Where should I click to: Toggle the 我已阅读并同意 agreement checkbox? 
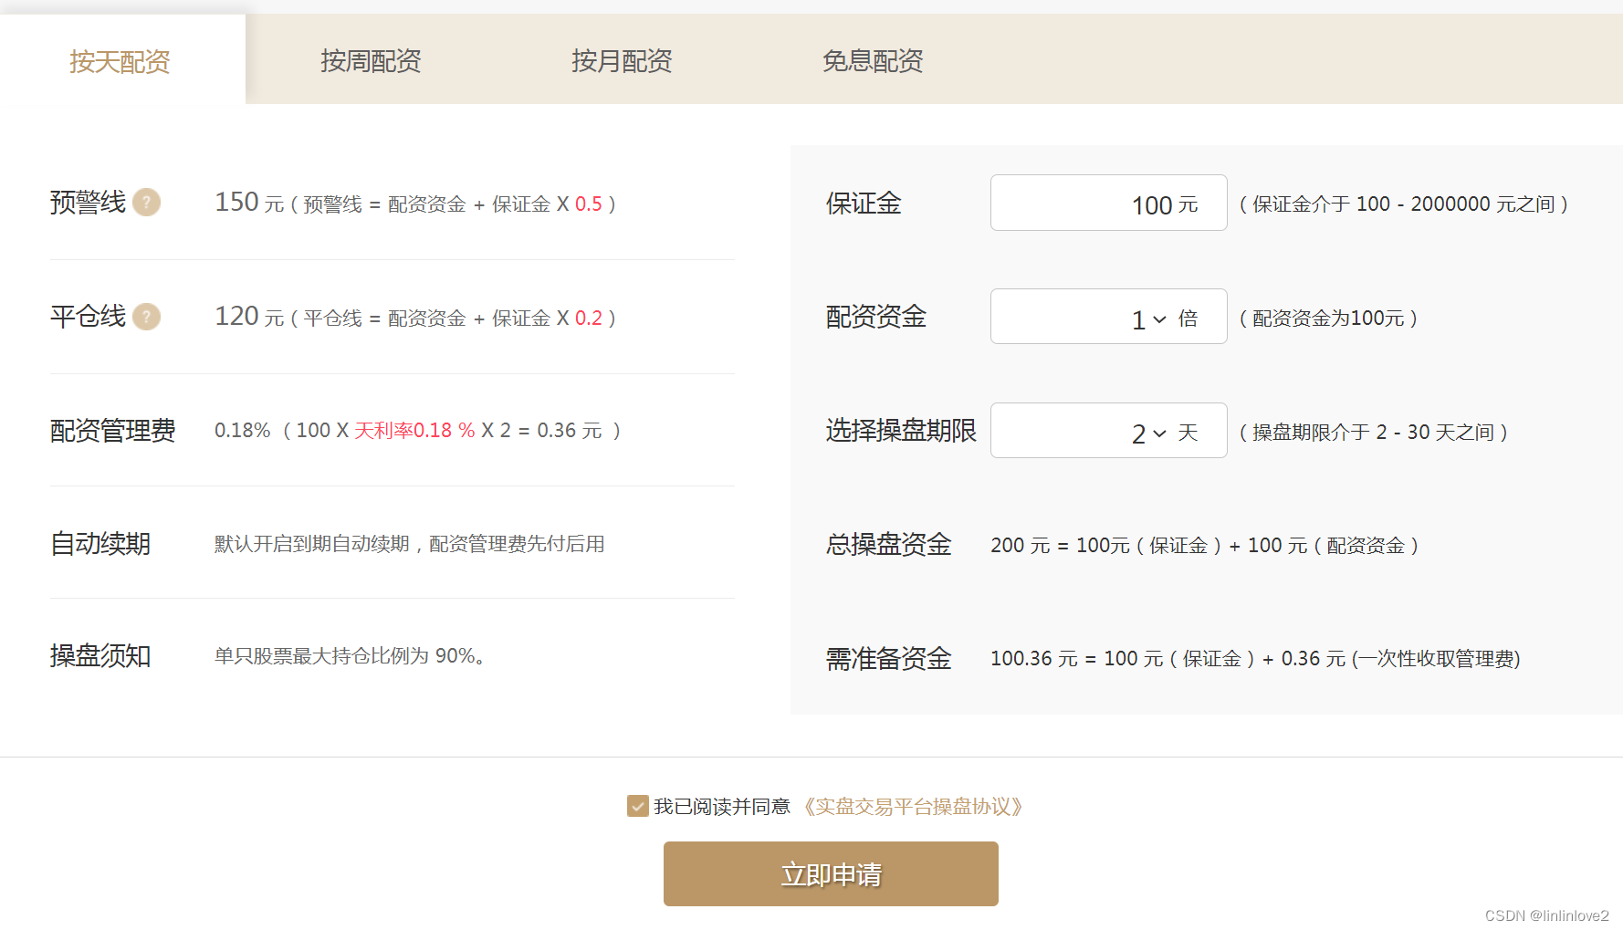[x=637, y=806]
